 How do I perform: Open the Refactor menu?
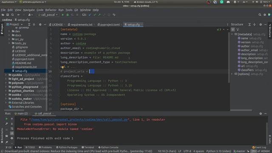pyautogui.click(x=51, y=10)
